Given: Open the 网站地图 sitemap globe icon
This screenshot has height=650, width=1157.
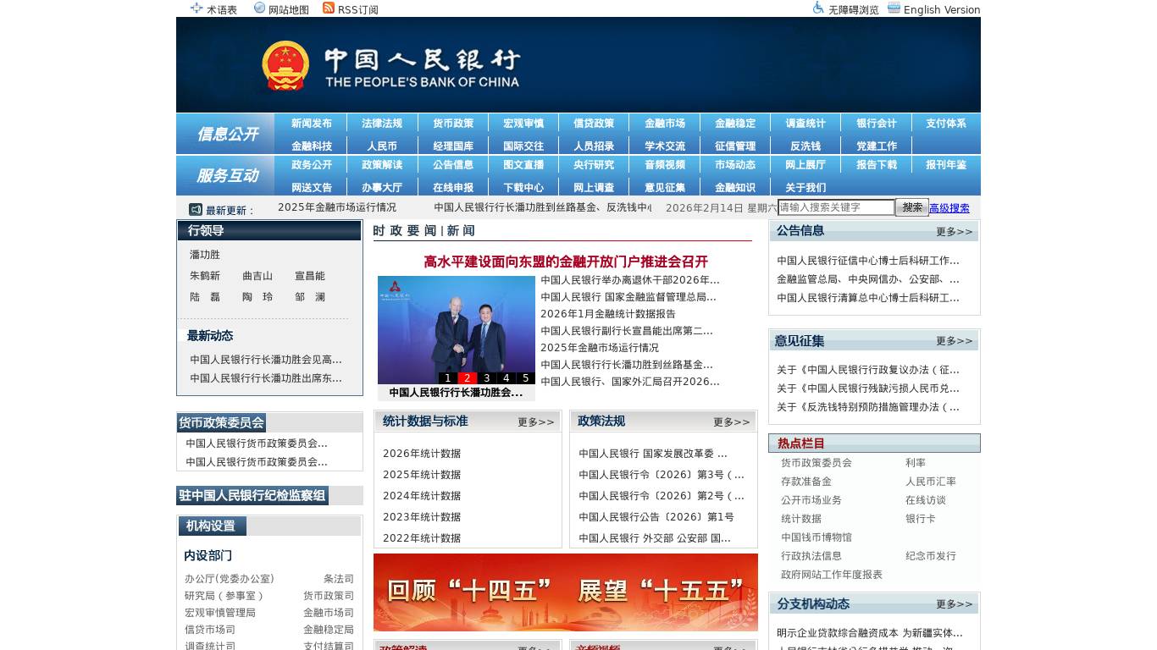Looking at the screenshot, I should 258,8.
